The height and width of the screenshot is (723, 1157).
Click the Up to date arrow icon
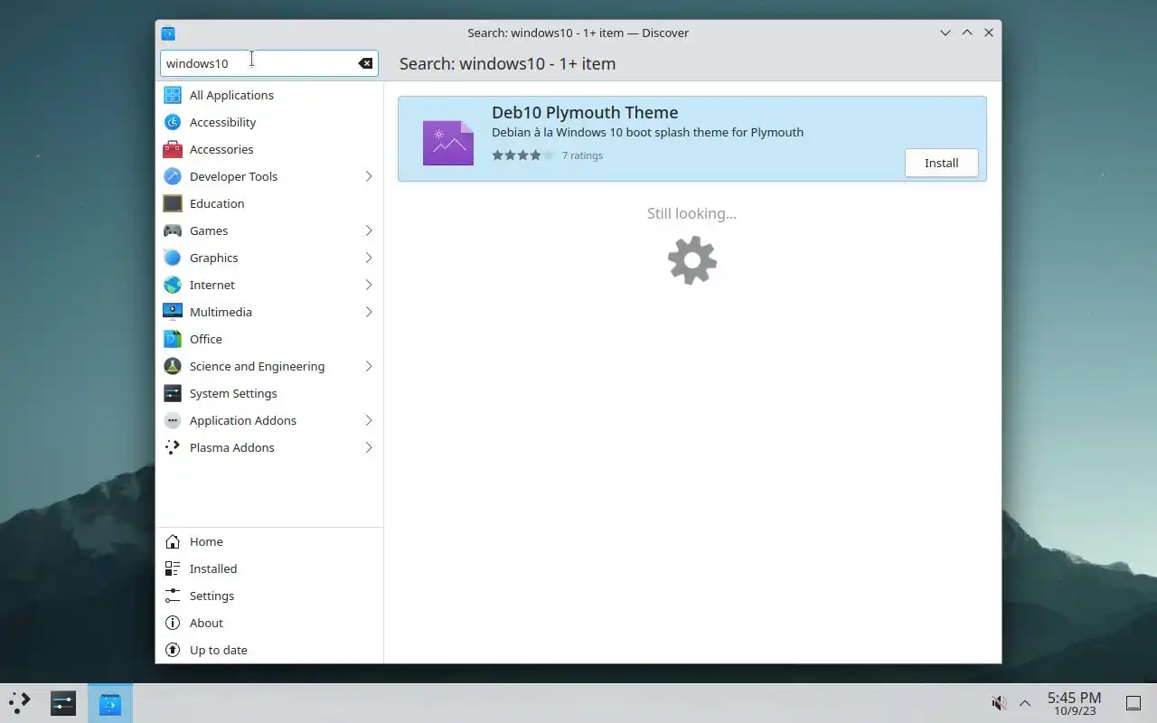point(173,650)
